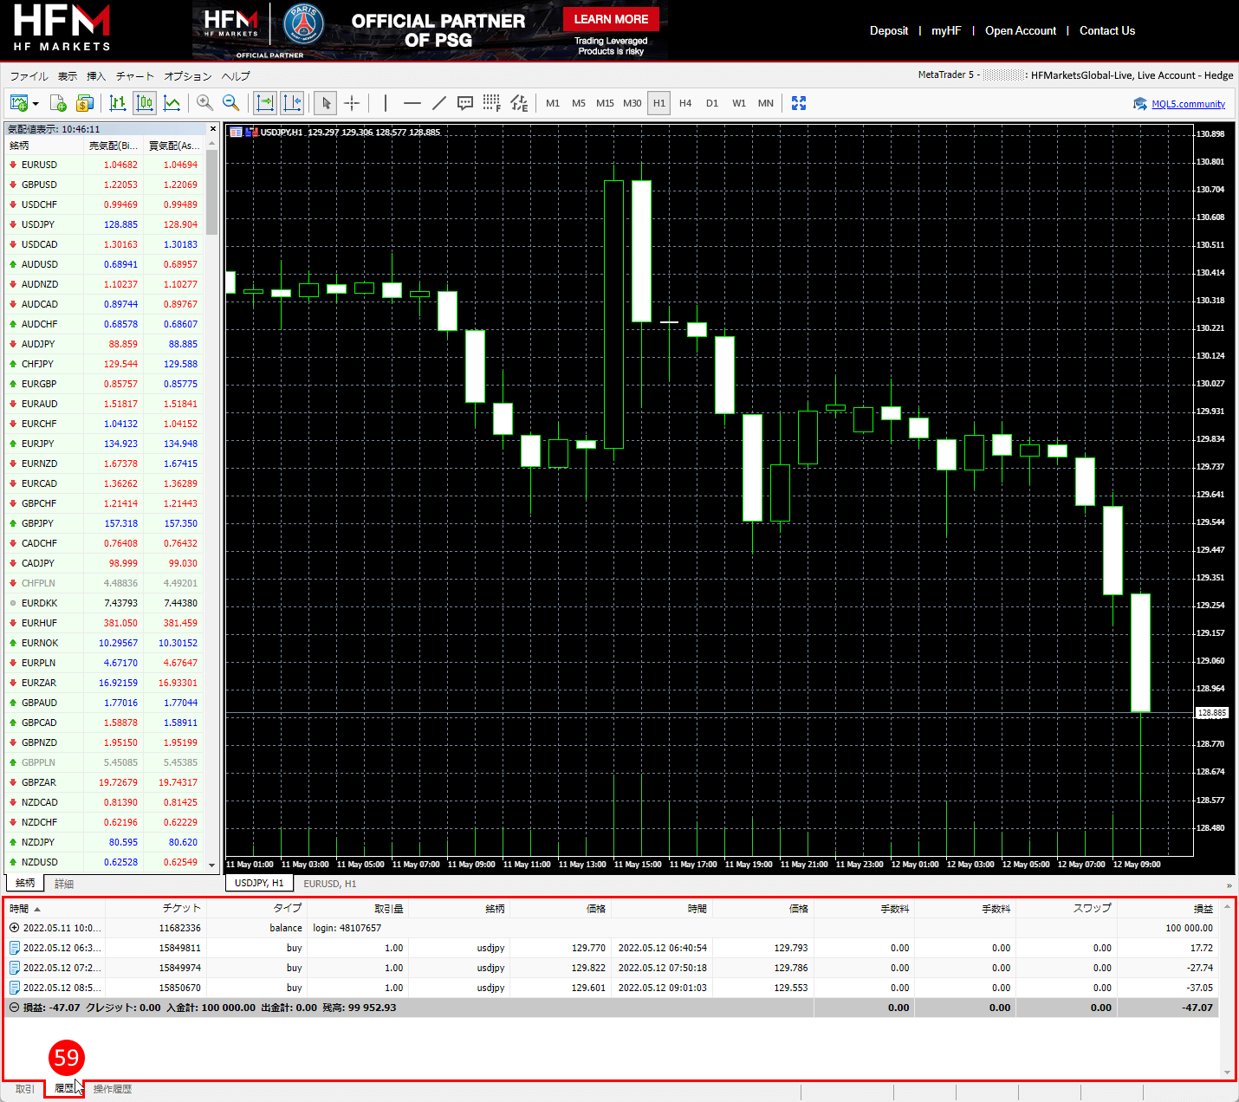The width and height of the screenshot is (1239, 1102).
Task: Enter fullscreen chart mode
Action: click(x=799, y=103)
